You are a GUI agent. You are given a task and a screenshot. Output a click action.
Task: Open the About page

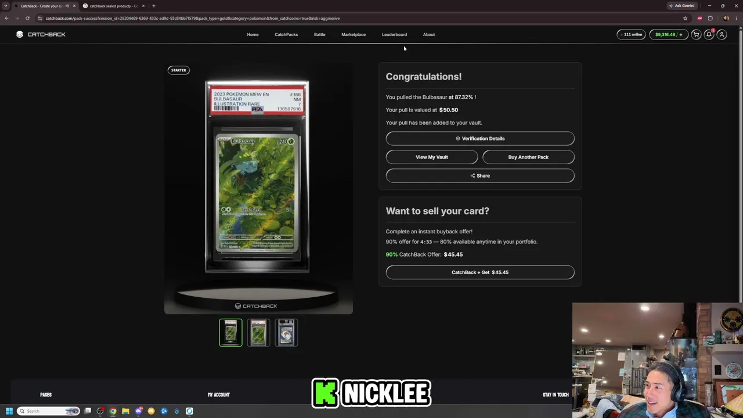pos(429,34)
